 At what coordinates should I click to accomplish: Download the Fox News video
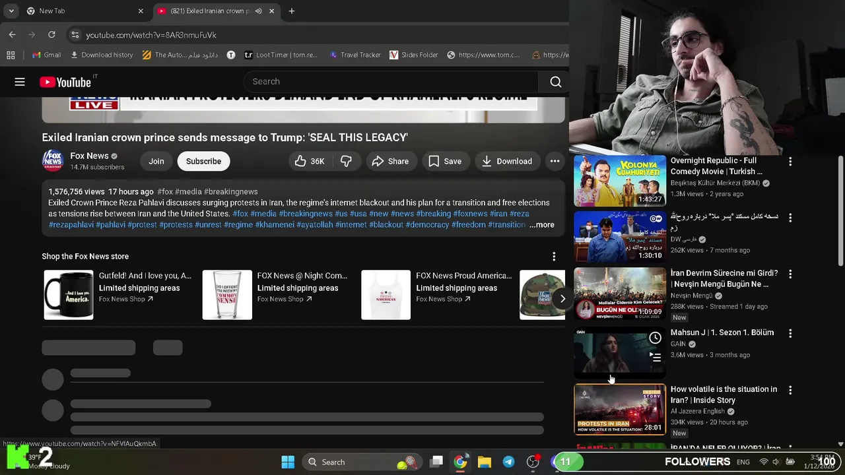point(507,161)
